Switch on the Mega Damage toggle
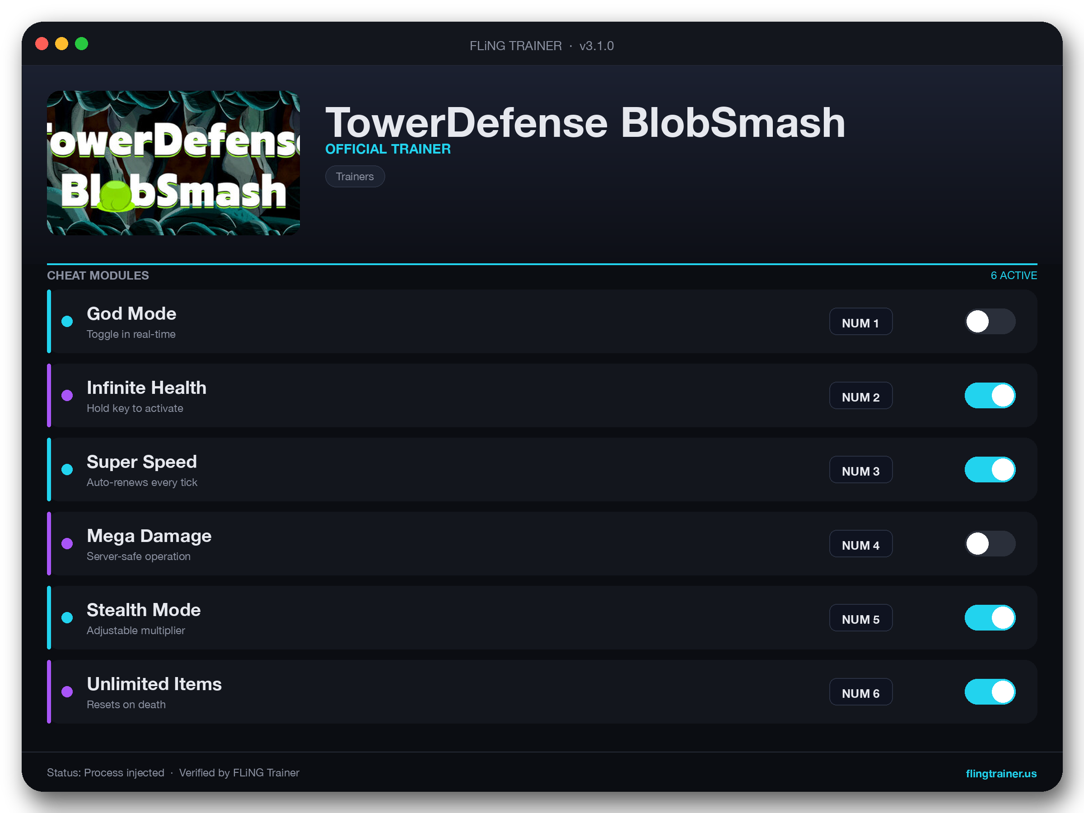This screenshot has height=813, width=1084. tap(990, 543)
